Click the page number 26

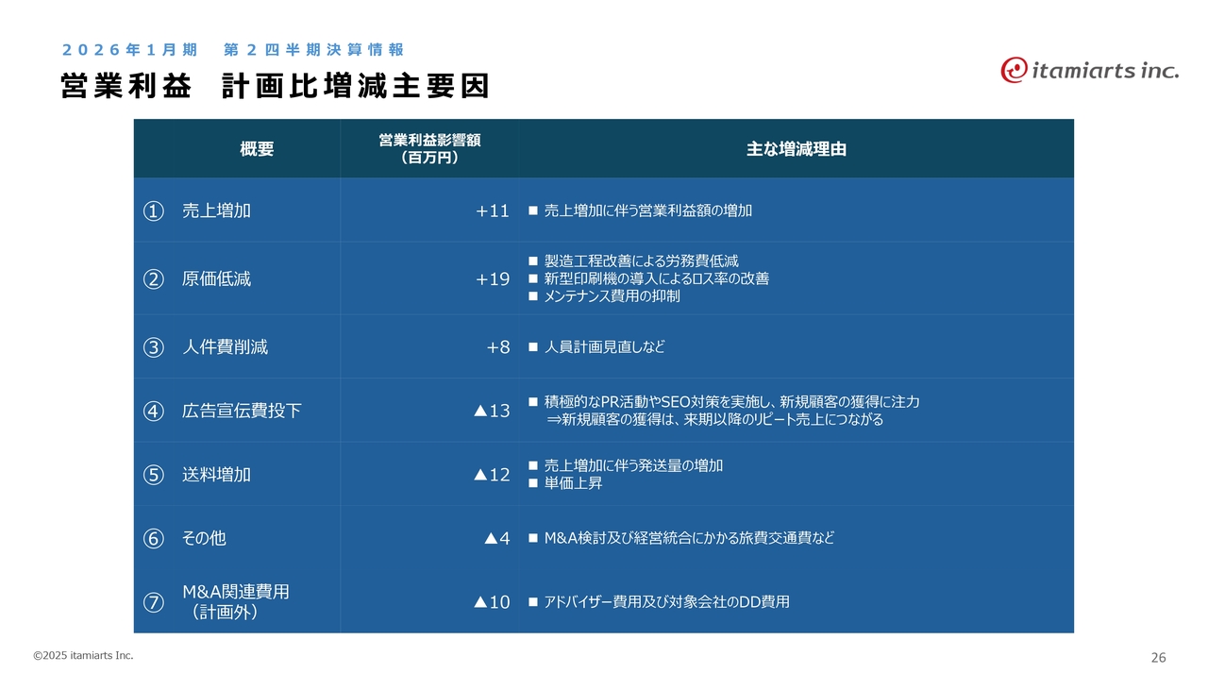pos(1158,658)
